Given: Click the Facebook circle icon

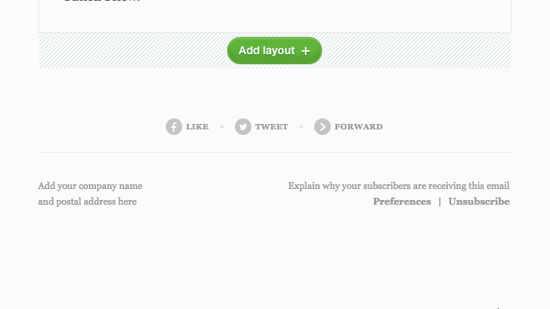Looking at the screenshot, I should pyautogui.click(x=174, y=127).
